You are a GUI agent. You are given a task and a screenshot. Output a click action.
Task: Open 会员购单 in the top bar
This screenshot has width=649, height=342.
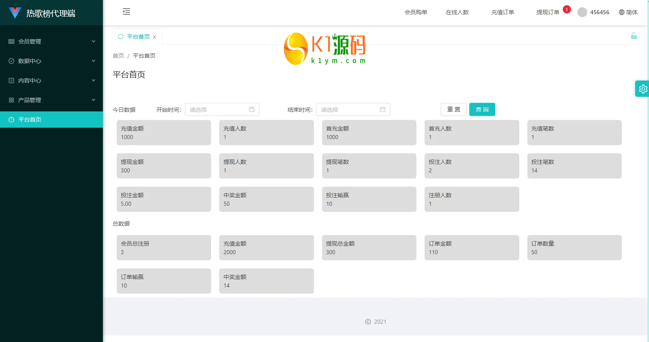(416, 12)
